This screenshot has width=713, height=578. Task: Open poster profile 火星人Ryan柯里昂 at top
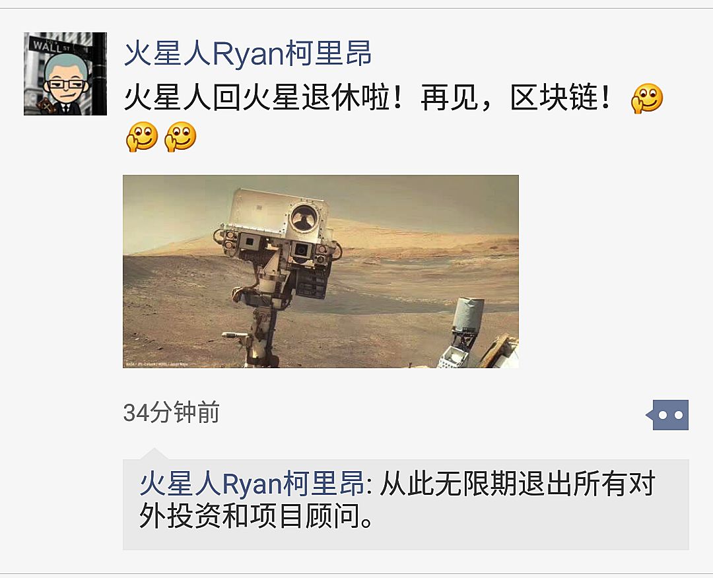pos(248,53)
